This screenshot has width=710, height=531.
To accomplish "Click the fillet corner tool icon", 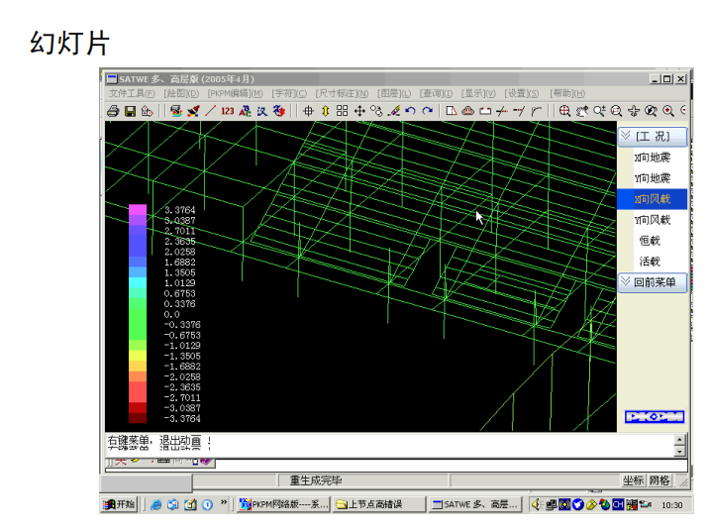I will pyautogui.click(x=536, y=111).
